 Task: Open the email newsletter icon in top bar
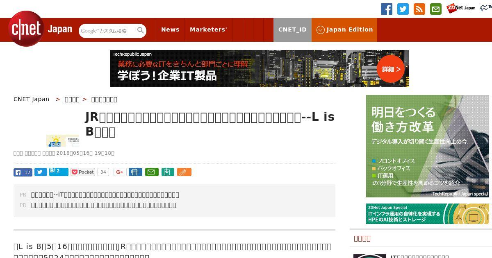(436, 9)
